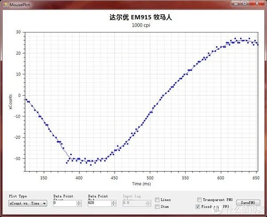Click the x-axis tick label "550"
Screen dimensions: 267x217
click(x=185, y=178)
